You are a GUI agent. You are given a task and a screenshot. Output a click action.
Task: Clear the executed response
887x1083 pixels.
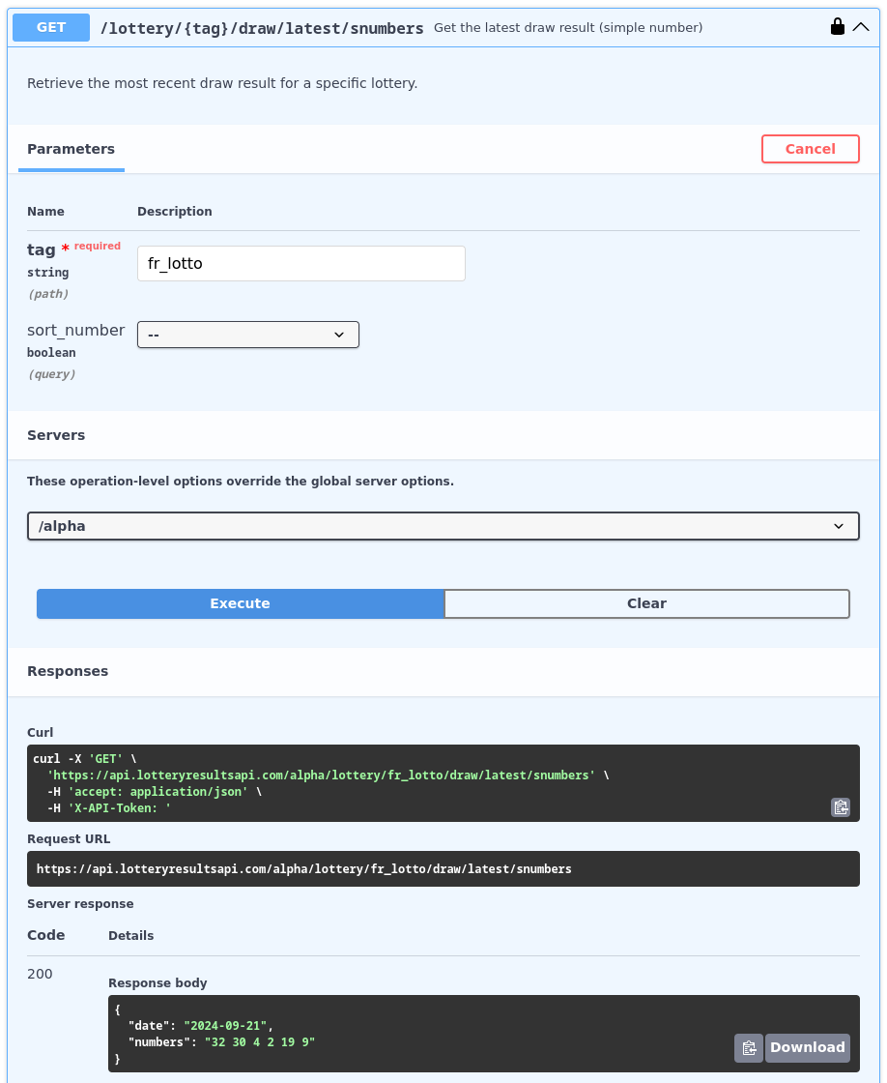[646, 603]
